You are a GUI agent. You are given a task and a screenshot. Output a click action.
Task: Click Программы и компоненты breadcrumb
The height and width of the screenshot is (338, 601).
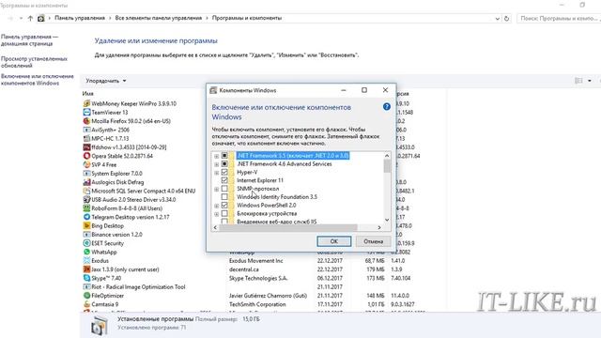tap(247, 18)
